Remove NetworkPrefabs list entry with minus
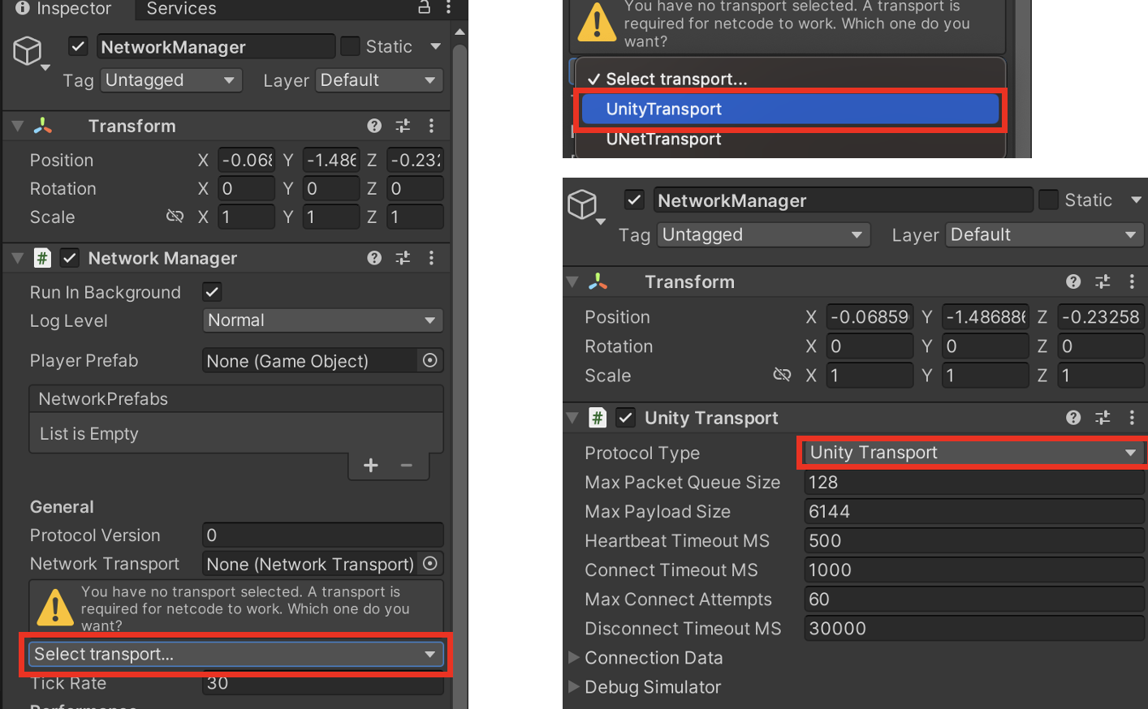Image resolution: width=1148 pixels, height=709 pixels. (407, 465)
